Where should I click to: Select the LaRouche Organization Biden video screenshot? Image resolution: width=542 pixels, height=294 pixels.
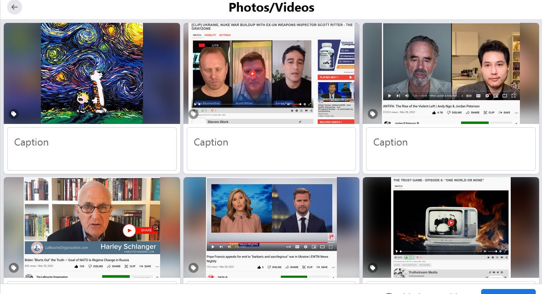pyautogui.click(x=92, y=227)
